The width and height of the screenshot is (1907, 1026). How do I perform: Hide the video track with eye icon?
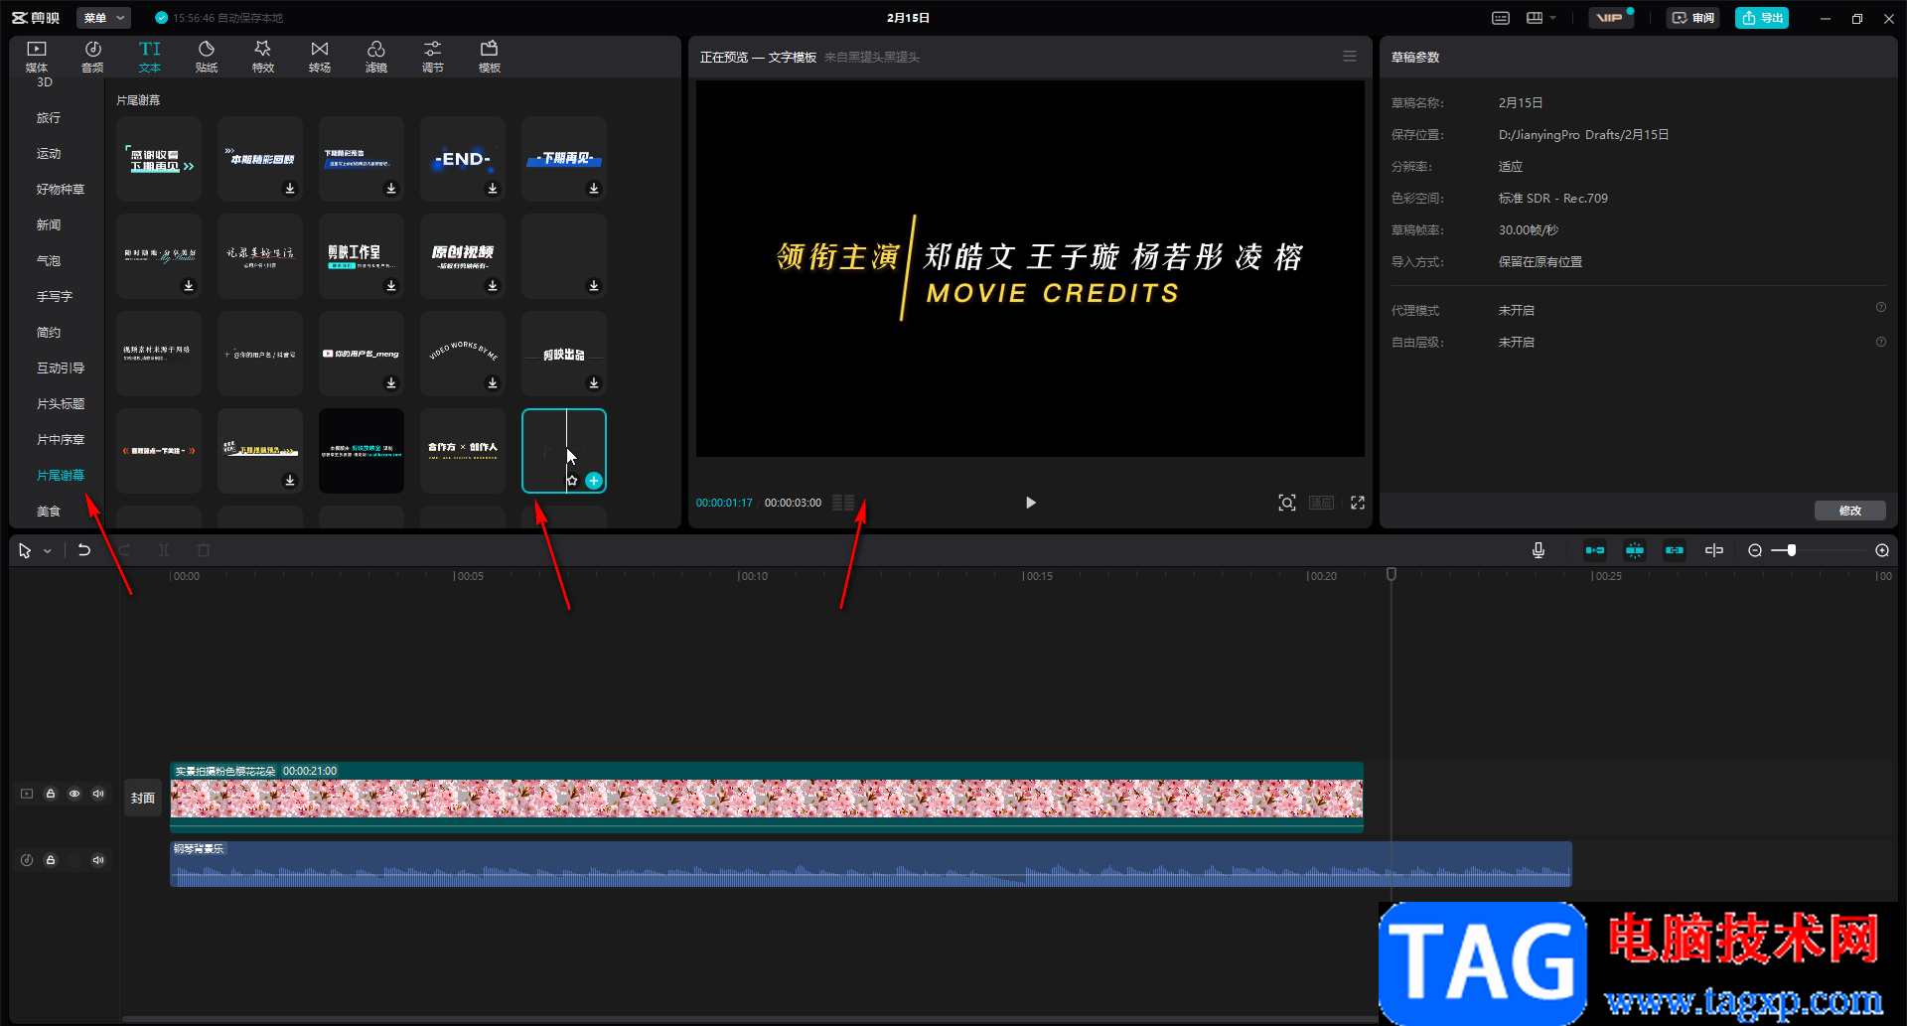pyautogui.click(x=74, y=794)
